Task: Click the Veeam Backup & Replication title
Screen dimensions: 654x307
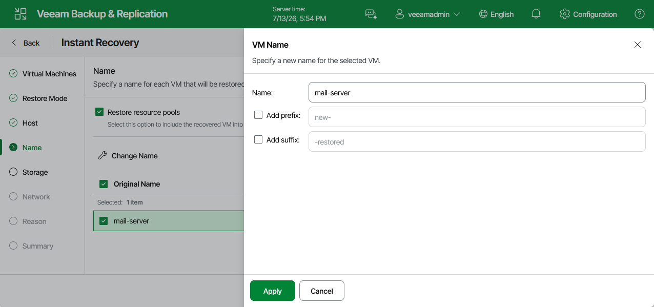Action: [103, 14]
